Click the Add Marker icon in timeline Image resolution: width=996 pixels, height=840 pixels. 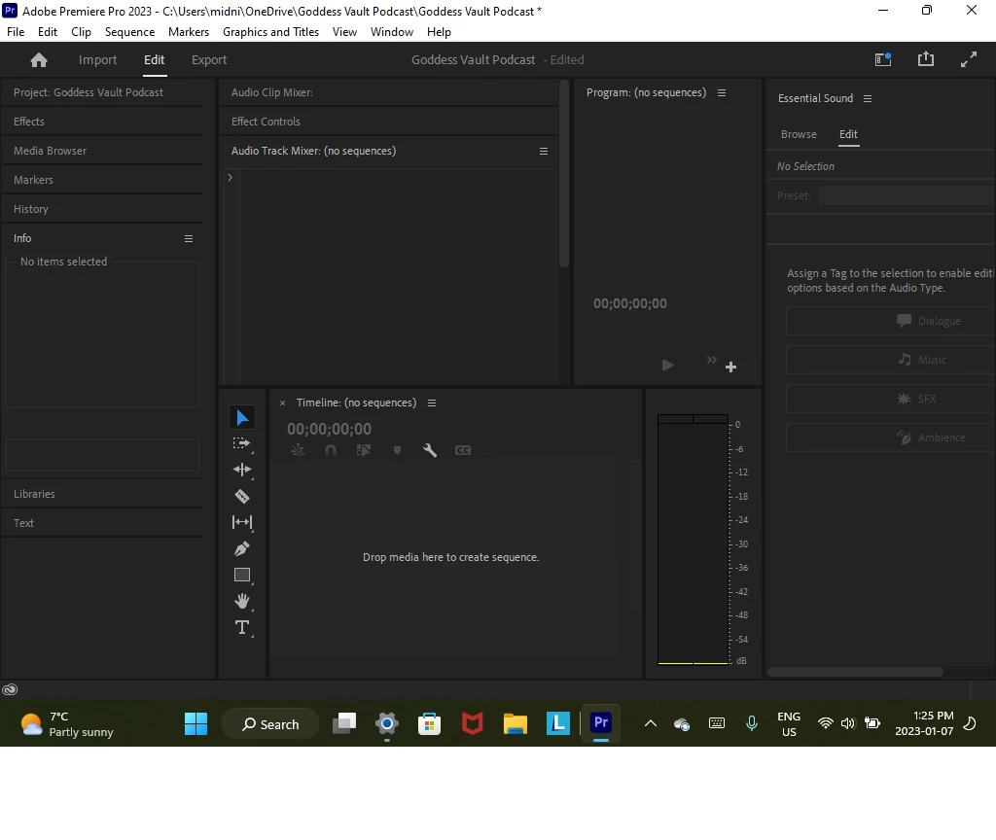(397, 450)
